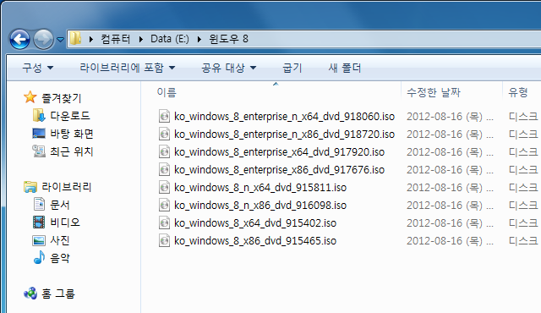Expand the arrow before 컴퓨터 in the address bar
The image size is (541, 313).
point(91,39)
